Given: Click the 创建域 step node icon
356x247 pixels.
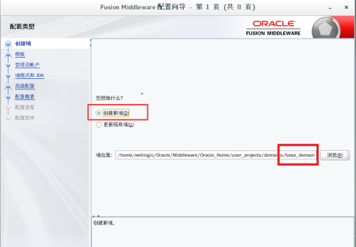Looking at the screenshot, I should (x=8, y=44).
